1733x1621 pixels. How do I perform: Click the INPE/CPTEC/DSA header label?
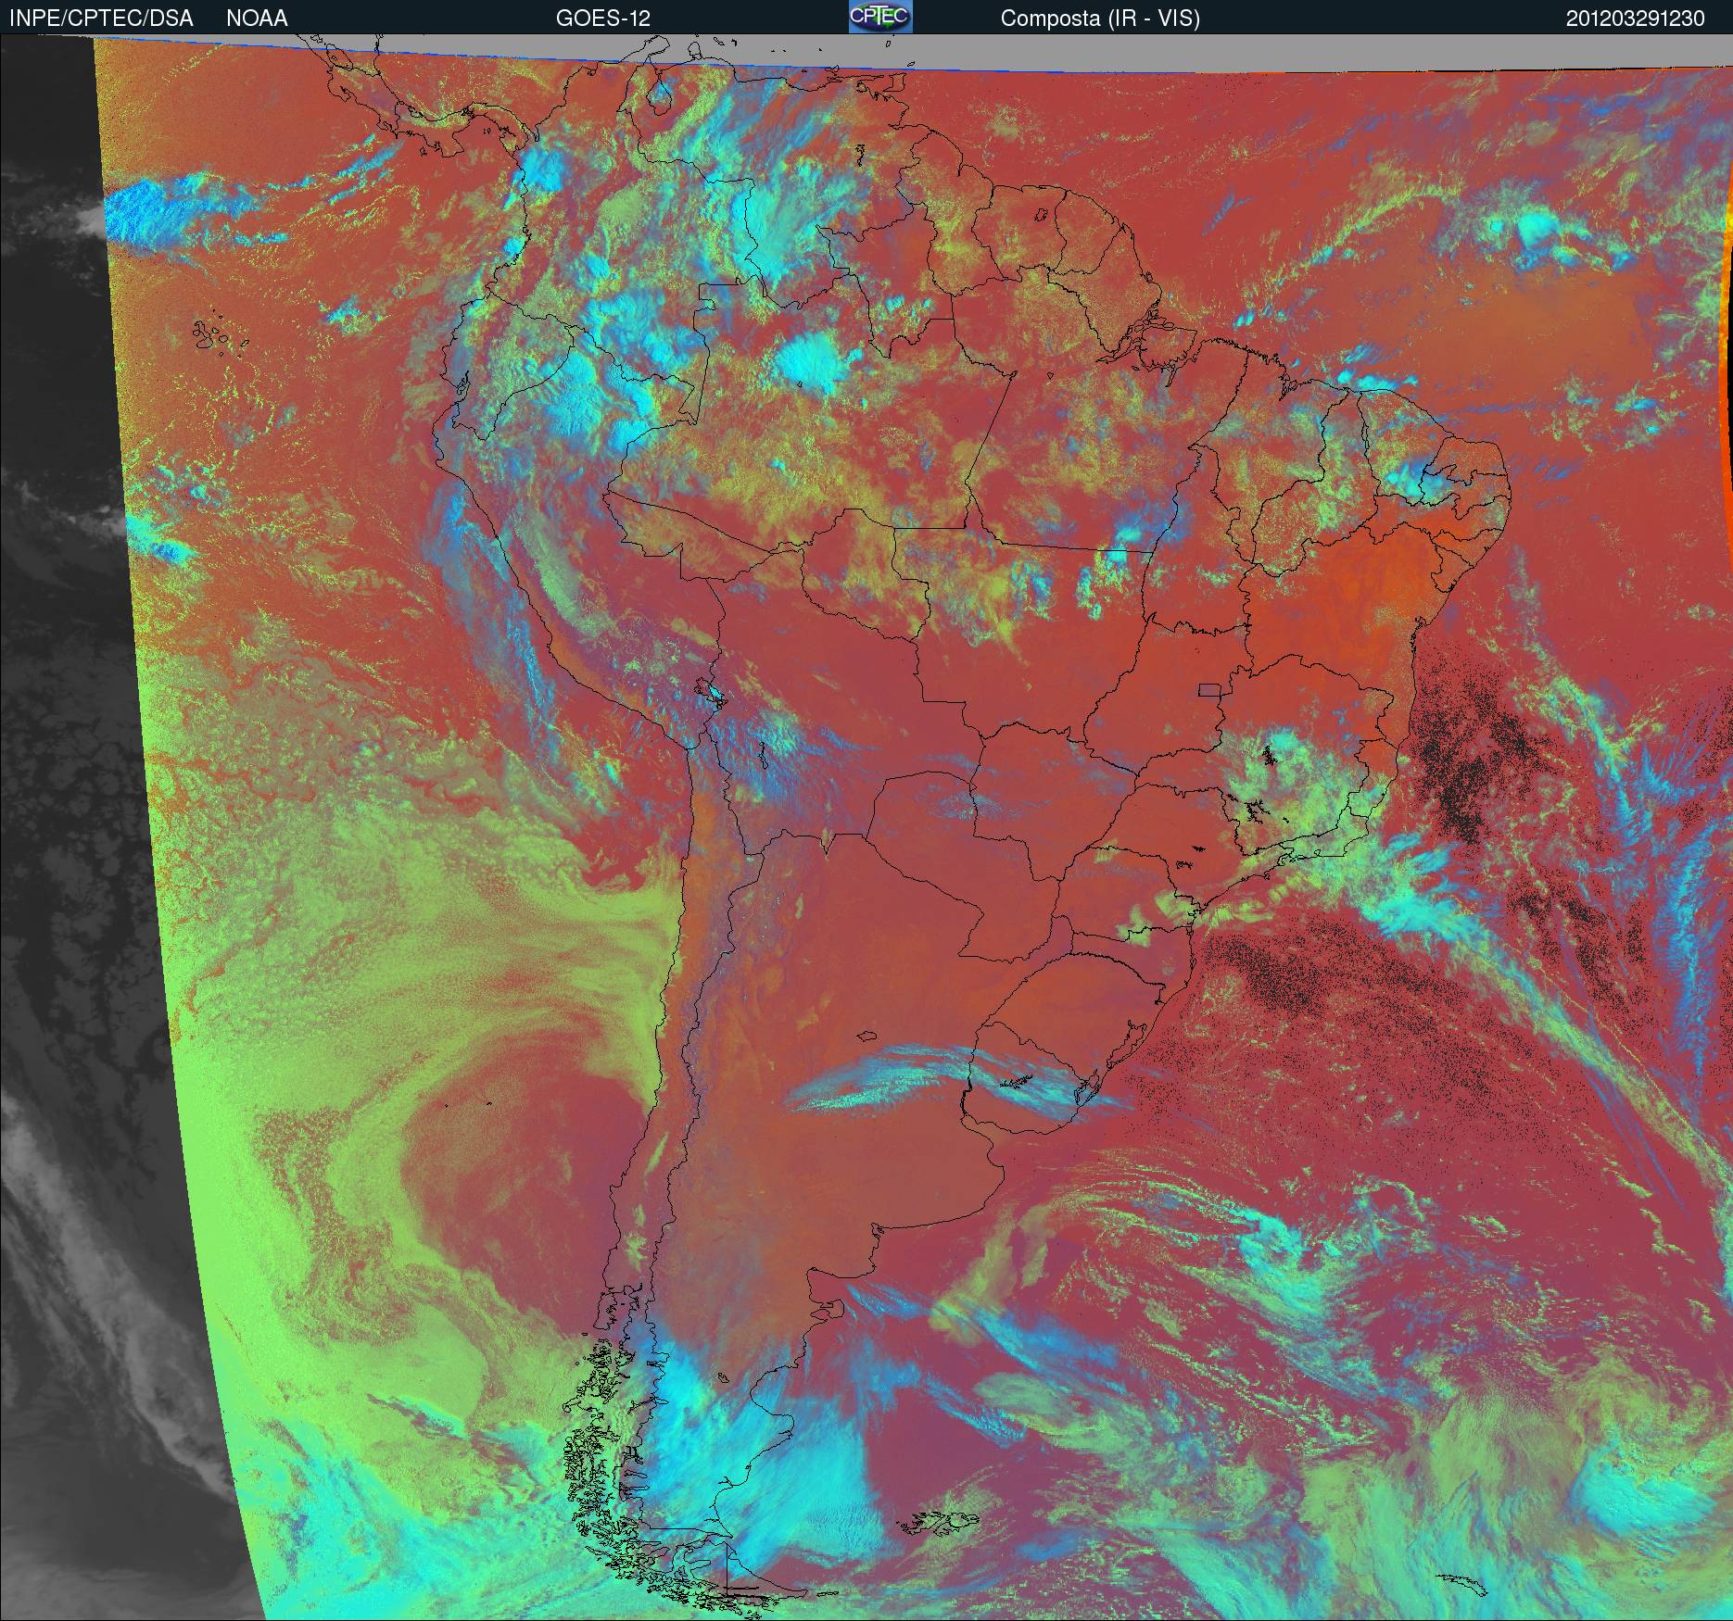point(101,19)
